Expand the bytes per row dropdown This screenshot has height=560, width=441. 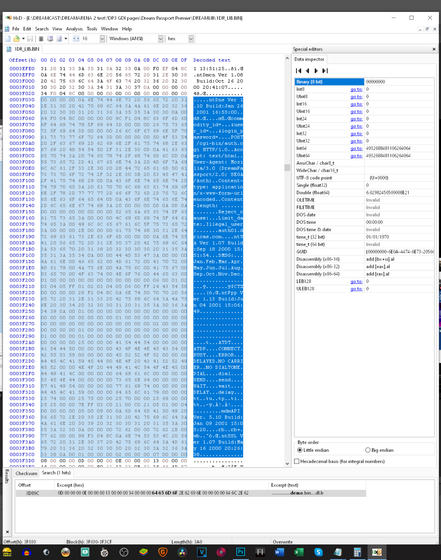tap(102, 39)
